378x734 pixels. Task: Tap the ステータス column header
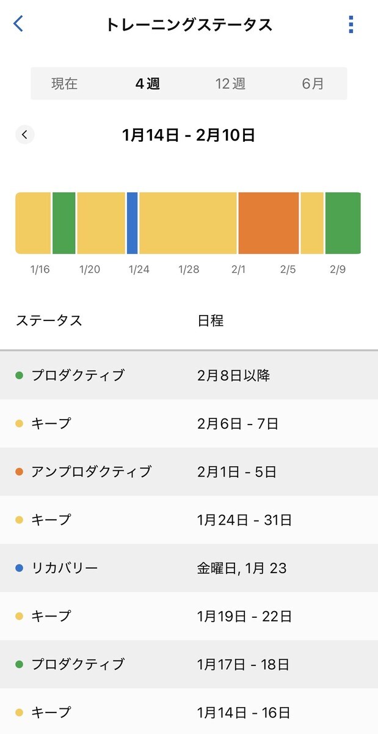click(x=49, y=321)
